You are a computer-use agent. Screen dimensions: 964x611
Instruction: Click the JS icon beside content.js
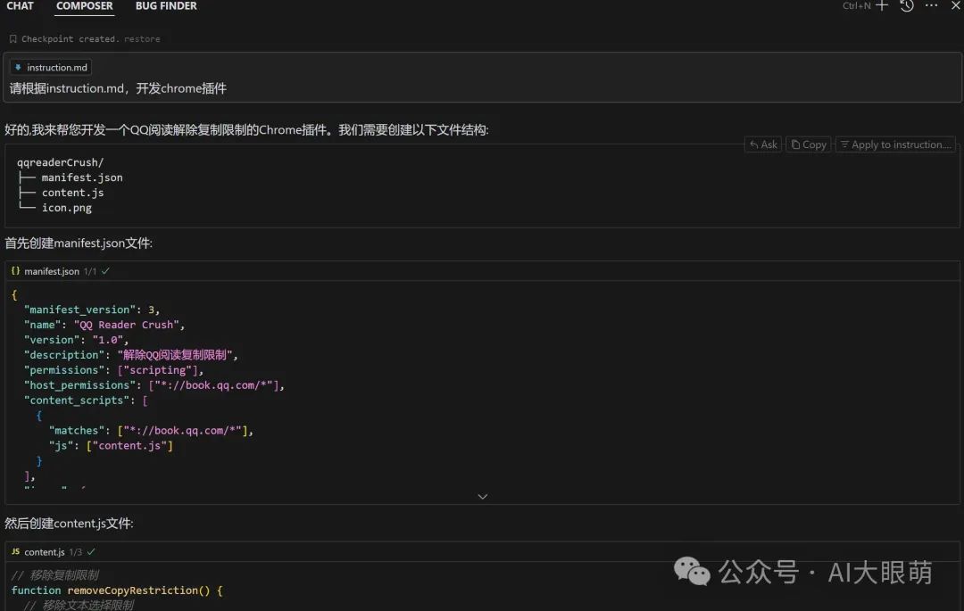tap(15, 552)
